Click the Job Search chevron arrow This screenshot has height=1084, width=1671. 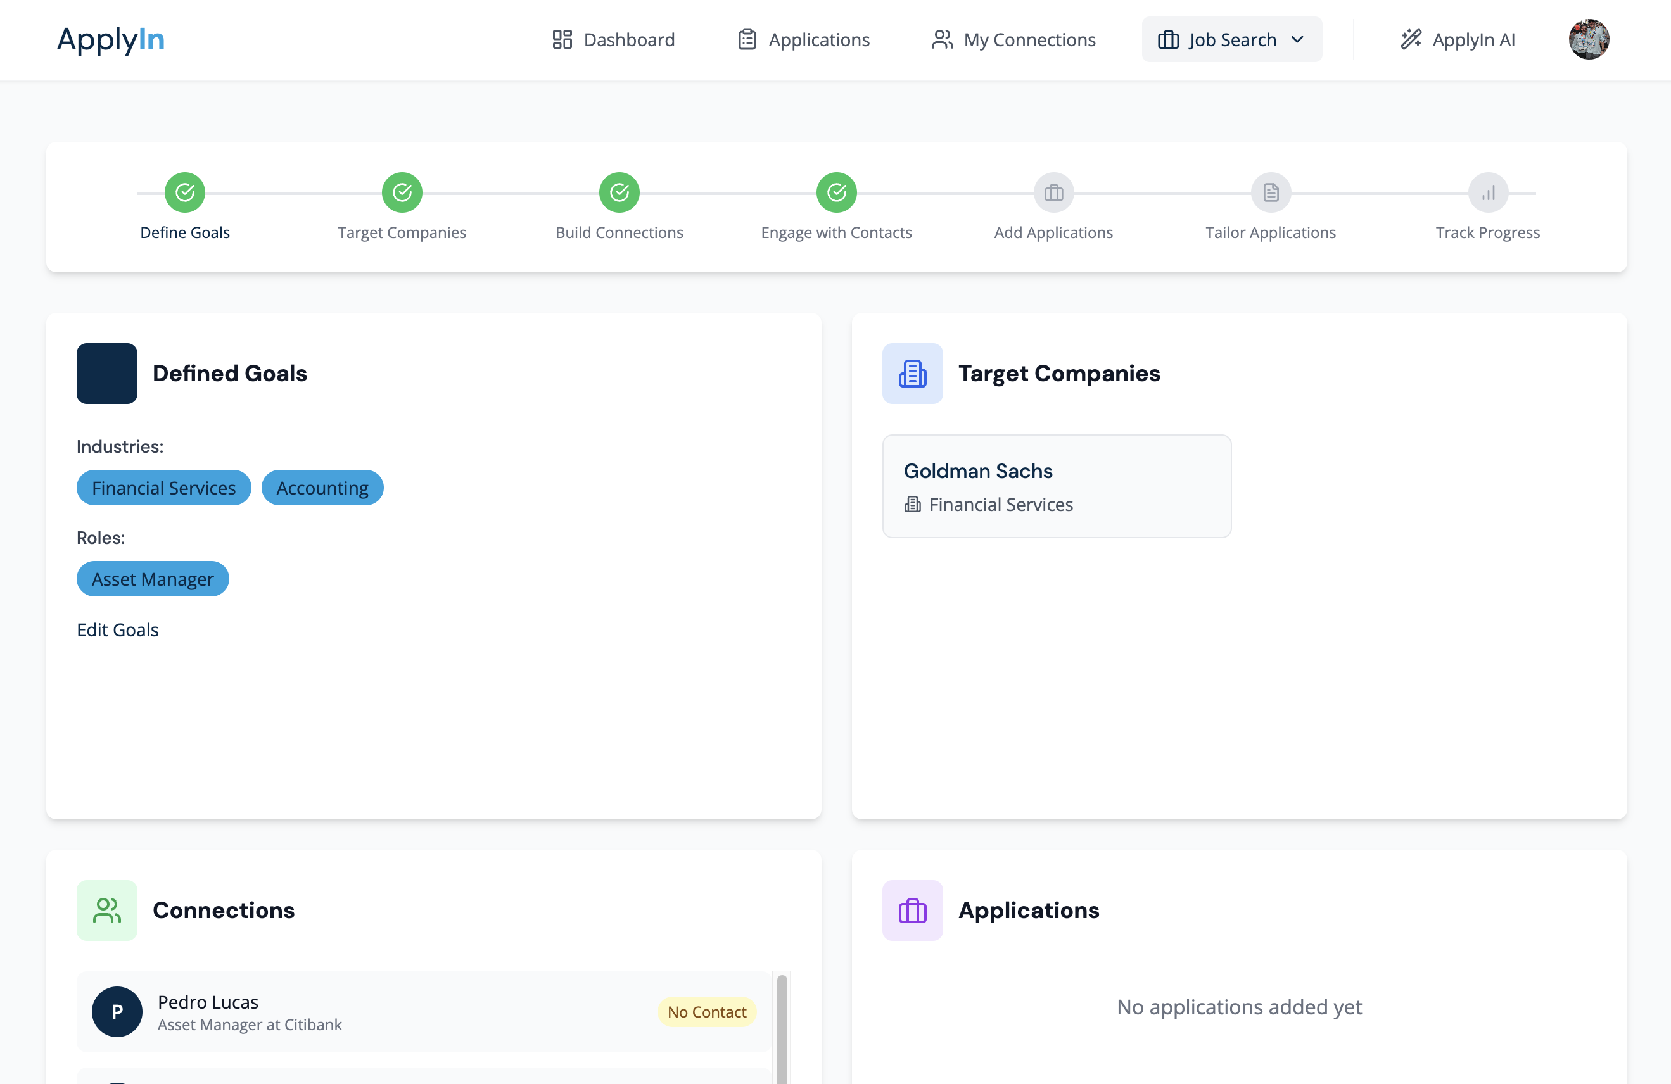pos(1297,40)
